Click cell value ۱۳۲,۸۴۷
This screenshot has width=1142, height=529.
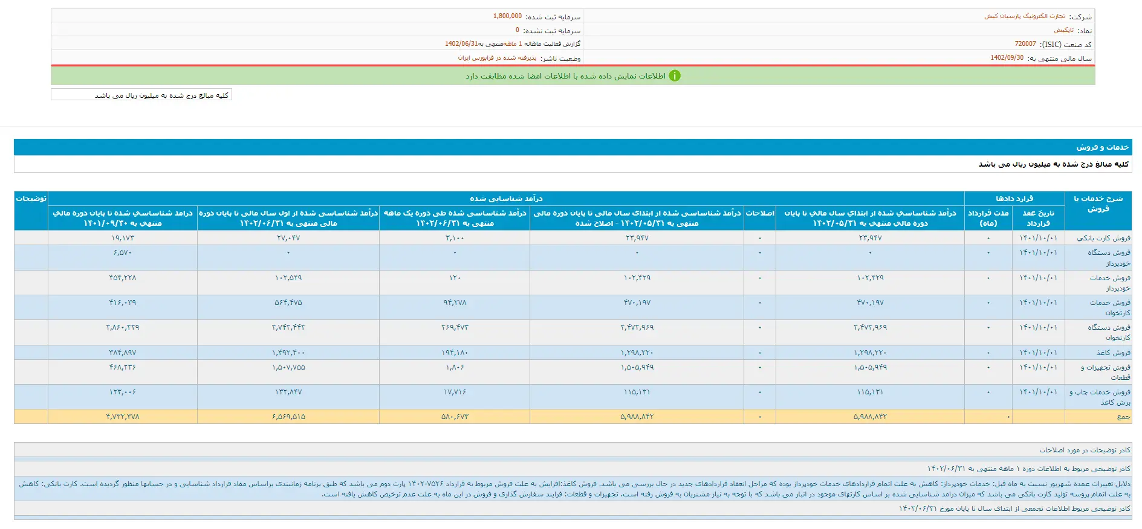tap(288, 392)
